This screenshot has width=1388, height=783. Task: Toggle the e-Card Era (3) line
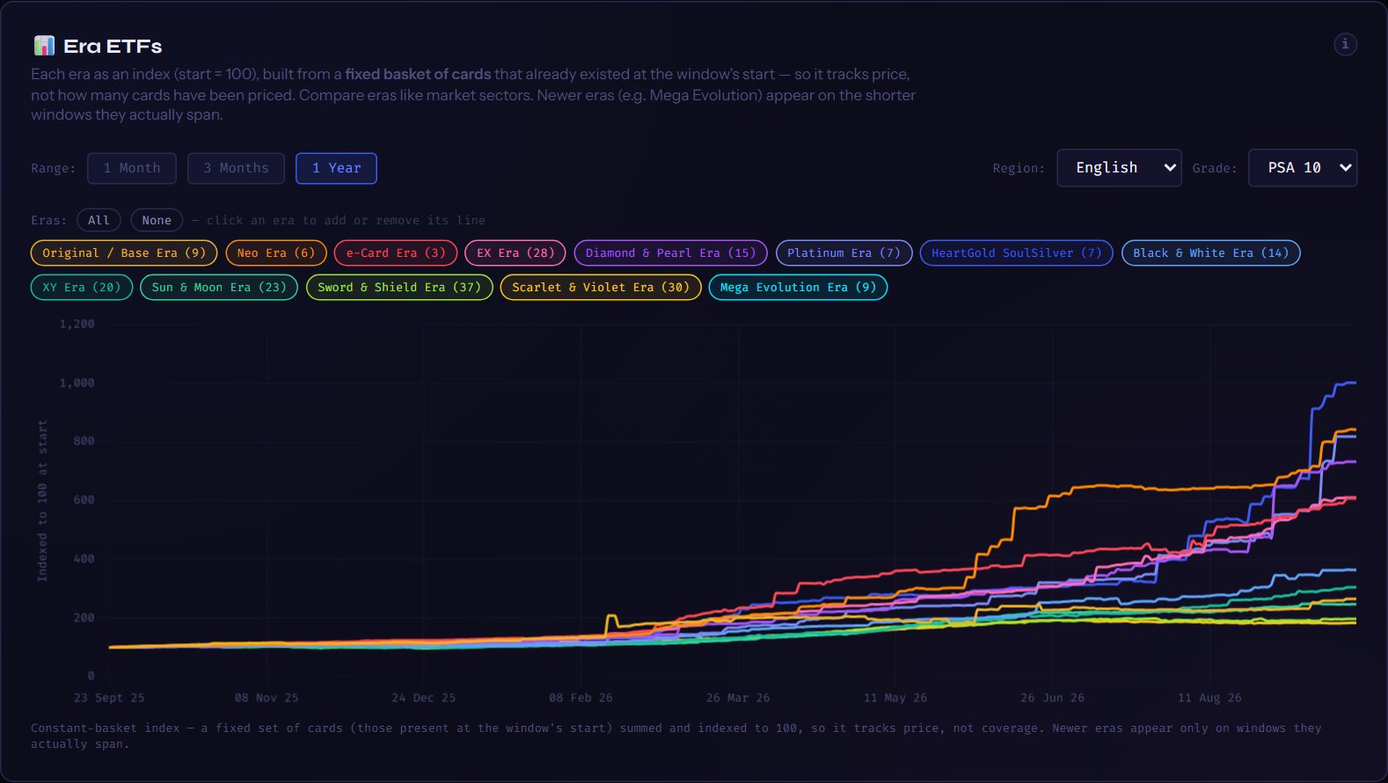[x=396, y=252]
